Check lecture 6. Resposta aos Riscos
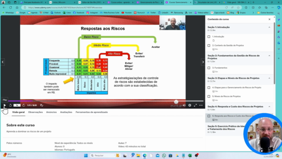 coord(209,116)
